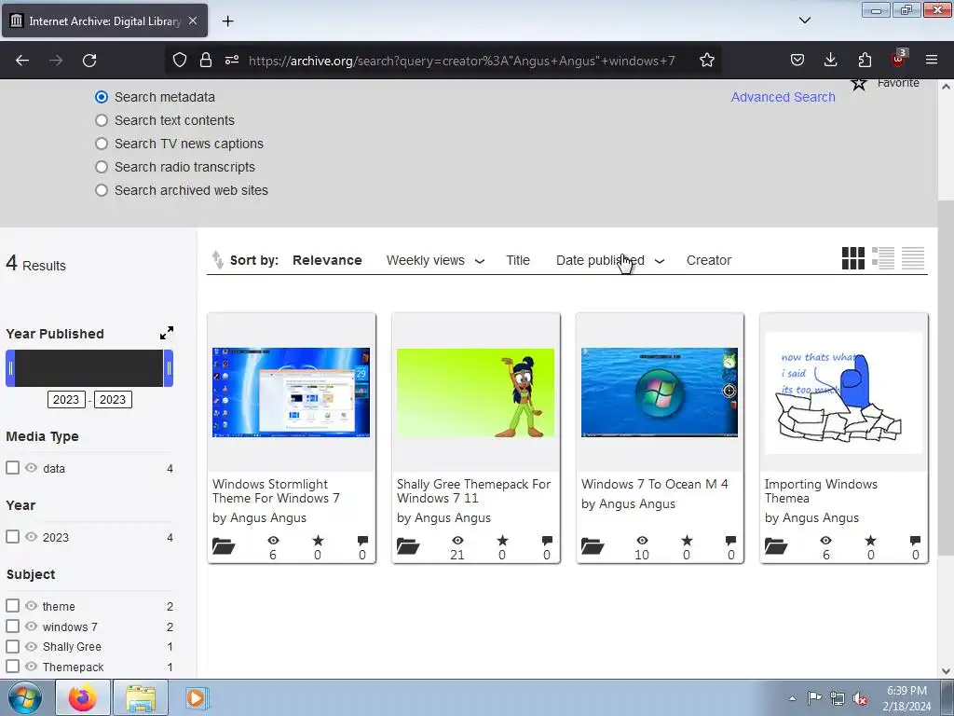Screen dimensions: 954x716
Task: Hide theme subject via eye icon
Action: (31, 606)
